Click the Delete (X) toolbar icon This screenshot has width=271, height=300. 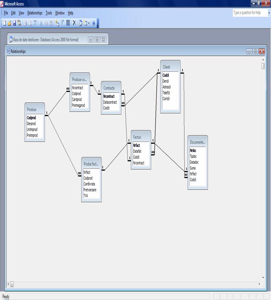pyautogui.click(x=74, y=23)
